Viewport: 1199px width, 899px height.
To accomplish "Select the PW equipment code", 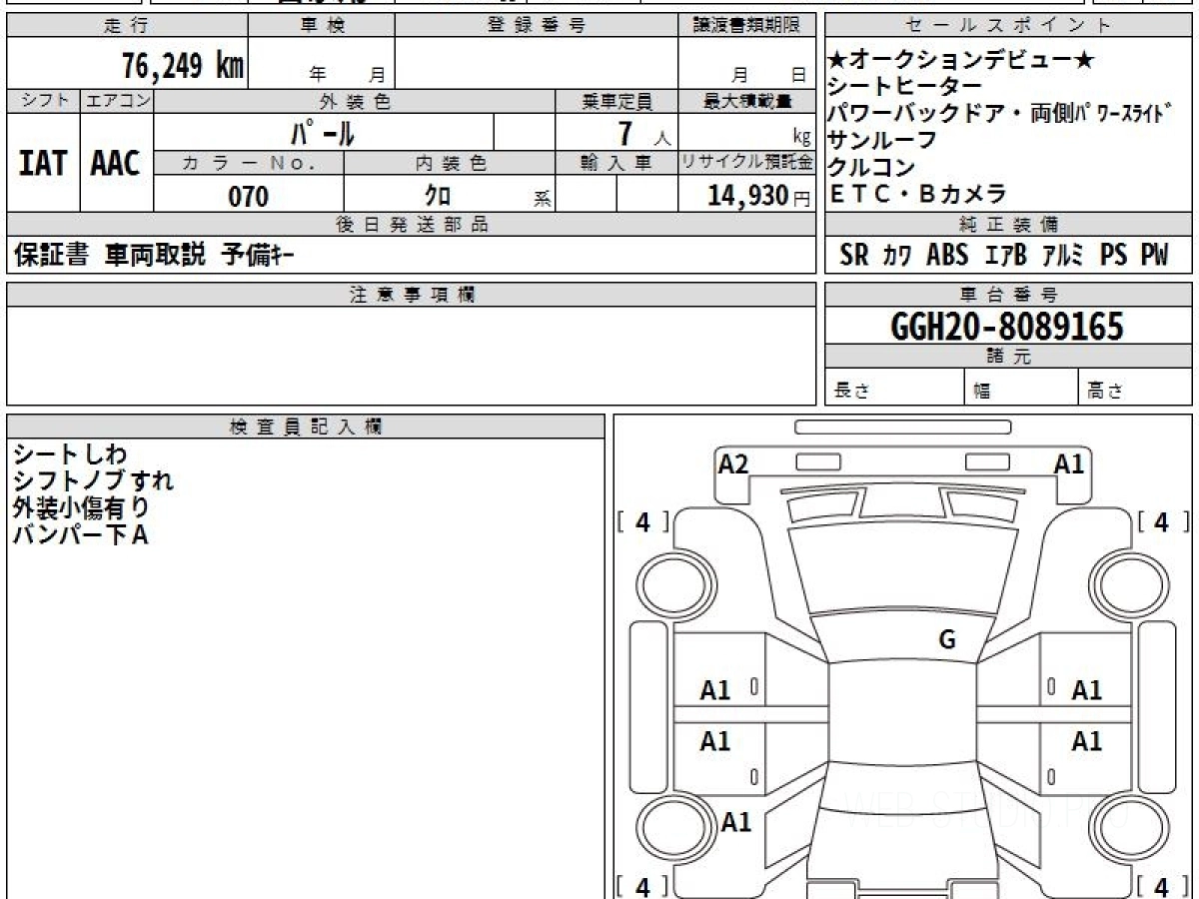I will click(x=1153, y=256).
